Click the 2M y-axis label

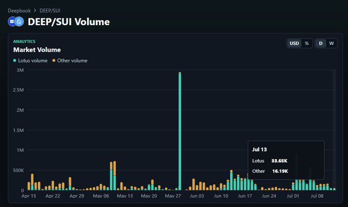pos(20,110)
